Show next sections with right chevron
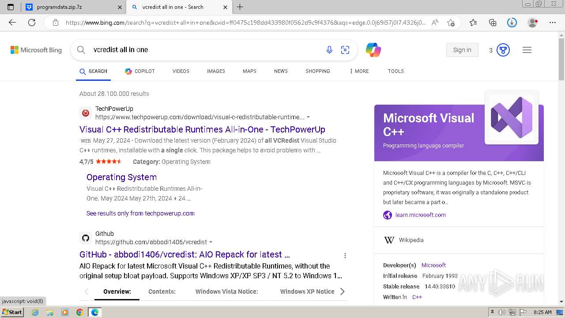Screen dimensions: 565x318 tap(342, 291)
